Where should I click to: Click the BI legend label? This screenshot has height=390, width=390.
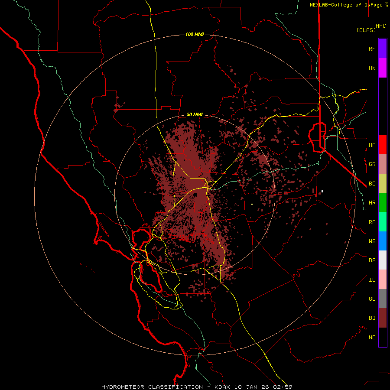372,318
